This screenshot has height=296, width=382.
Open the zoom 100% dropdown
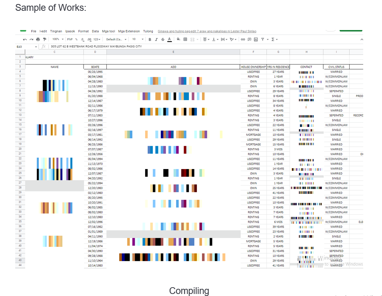tap(58, 39)
